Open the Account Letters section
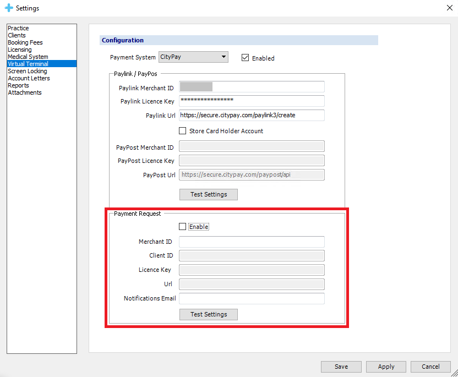Screen dimensions: 458x377 [x=29, y=78]
